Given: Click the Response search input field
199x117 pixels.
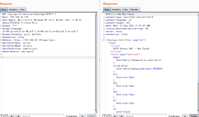Looking at the screenshot, I should point(146,116).
